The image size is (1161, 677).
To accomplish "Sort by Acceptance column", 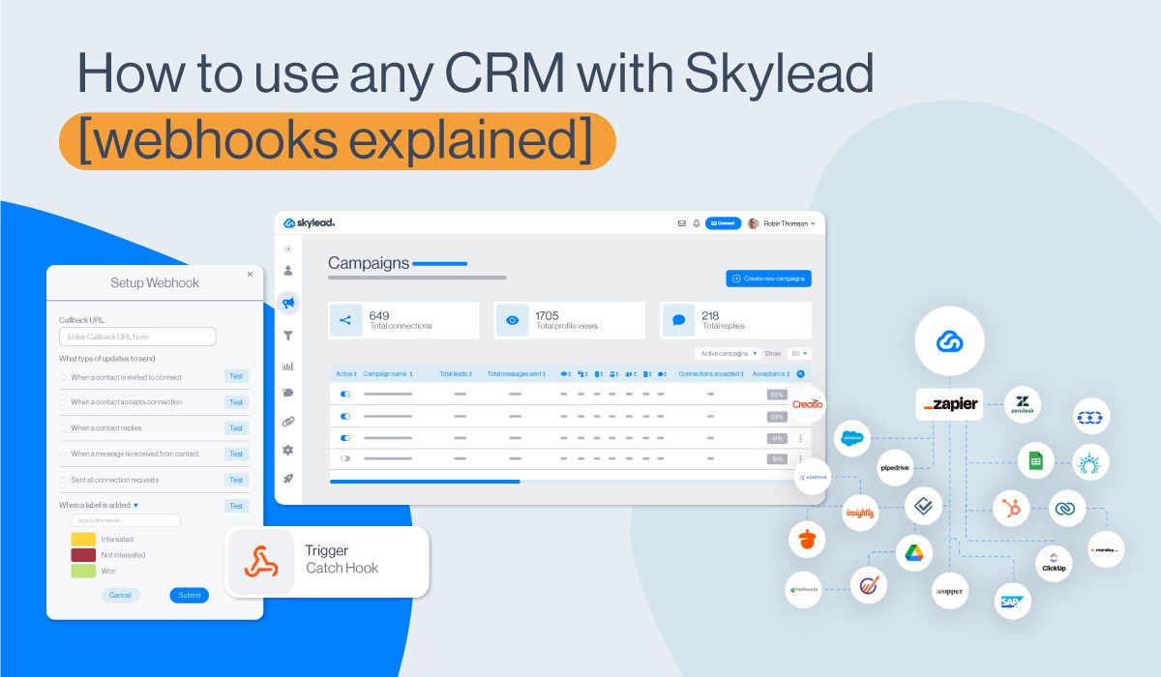I will point(771,373).
